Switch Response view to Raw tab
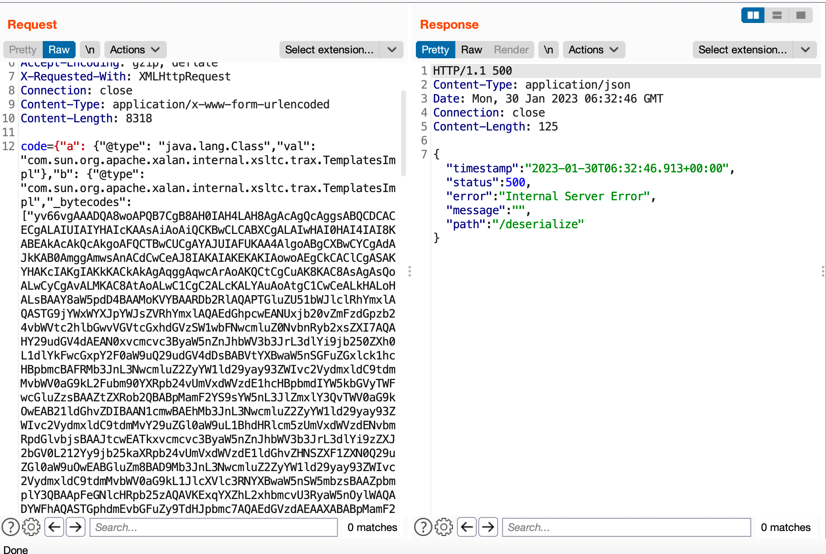The height and width of the screenshot is (554, 826). pyautogui.click(x=471, y=50)
